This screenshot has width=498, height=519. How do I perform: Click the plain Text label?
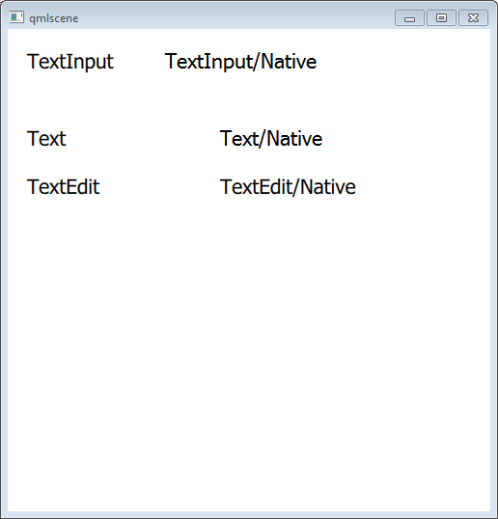(x=46, y=138)
